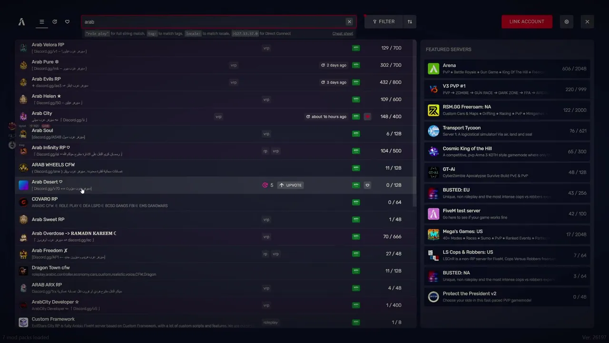The width and height of the screenshot is (609, 343).
Task: Open the Filter dropdown
Action: tap(383, 21)
